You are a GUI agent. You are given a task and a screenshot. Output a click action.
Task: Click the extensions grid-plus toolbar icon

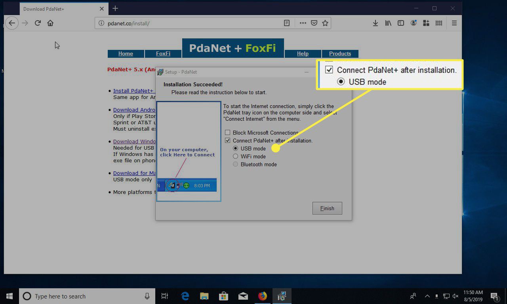click(x=426, y=23)
